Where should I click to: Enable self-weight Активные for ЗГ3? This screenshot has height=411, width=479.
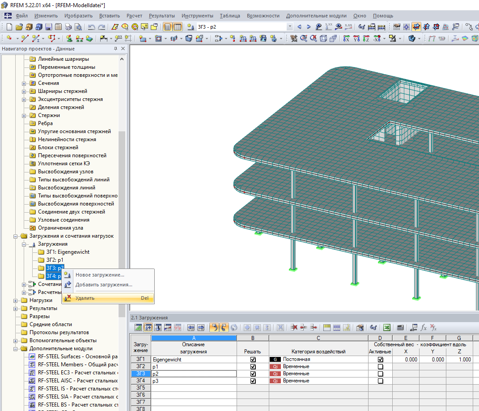point(380,374)
